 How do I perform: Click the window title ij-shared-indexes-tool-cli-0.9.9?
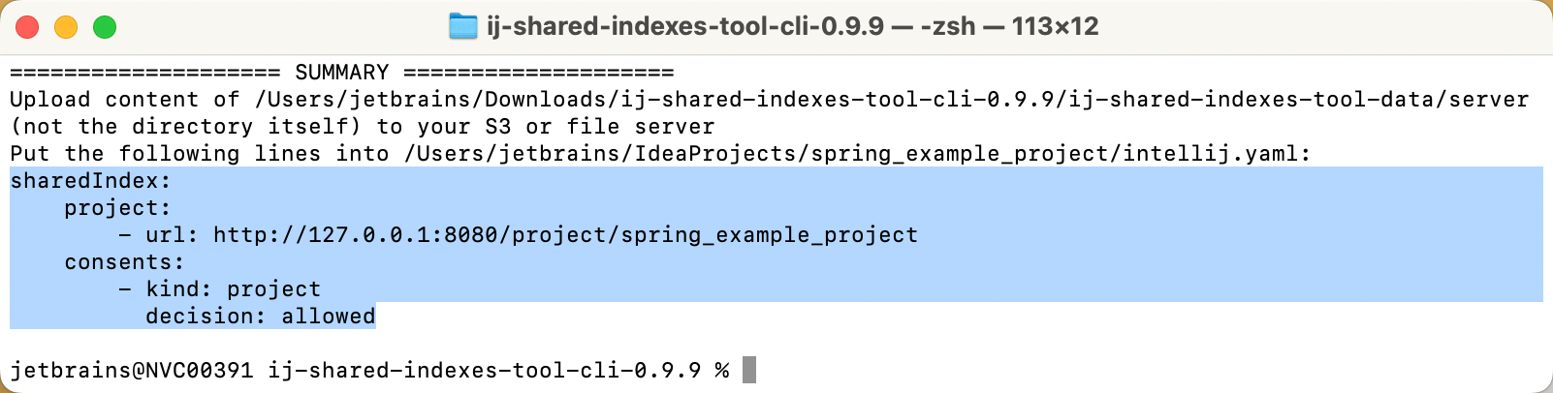click(684, 26)
